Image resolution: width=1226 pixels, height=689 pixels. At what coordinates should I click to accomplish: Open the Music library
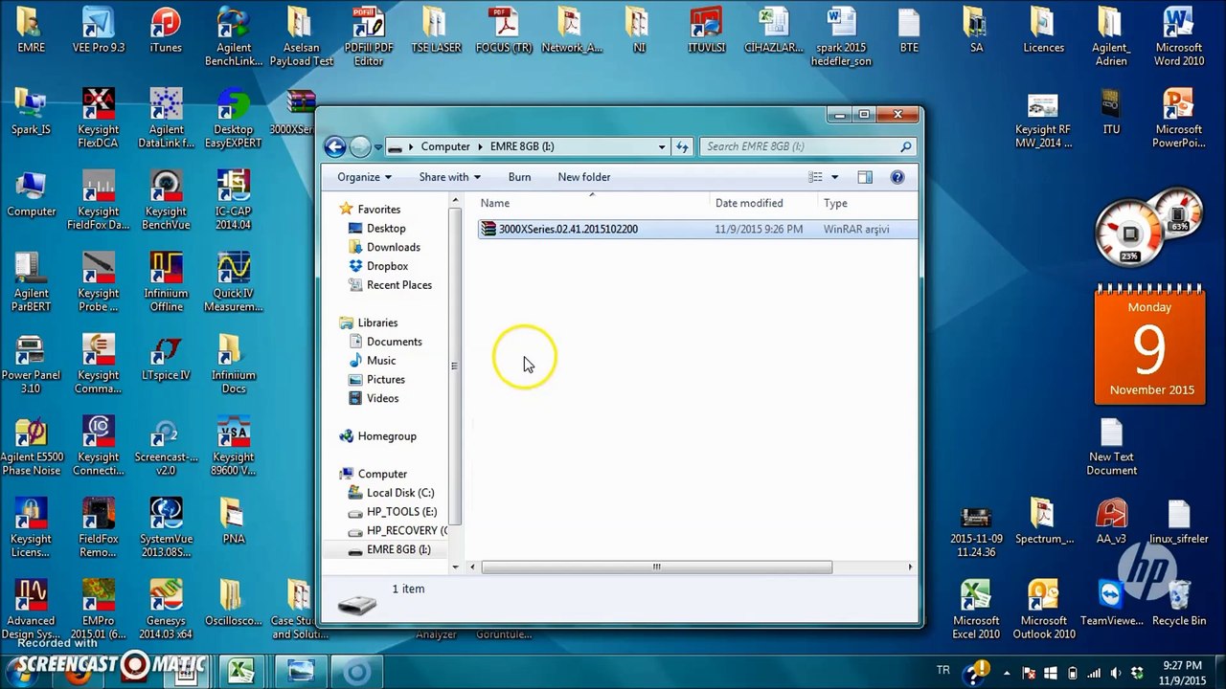380,361
